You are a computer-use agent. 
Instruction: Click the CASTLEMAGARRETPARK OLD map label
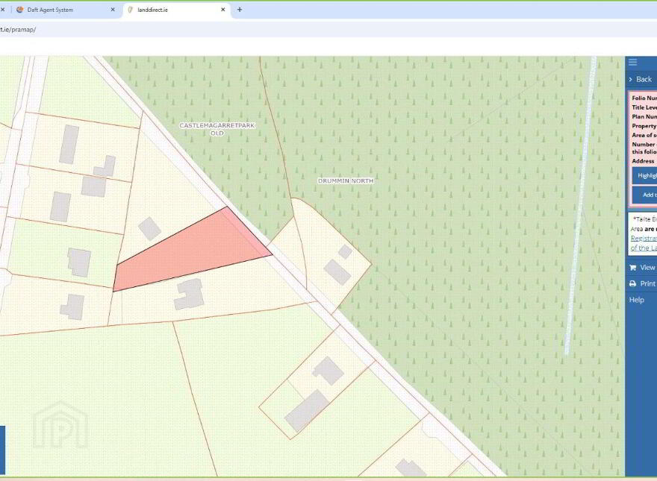217,129
